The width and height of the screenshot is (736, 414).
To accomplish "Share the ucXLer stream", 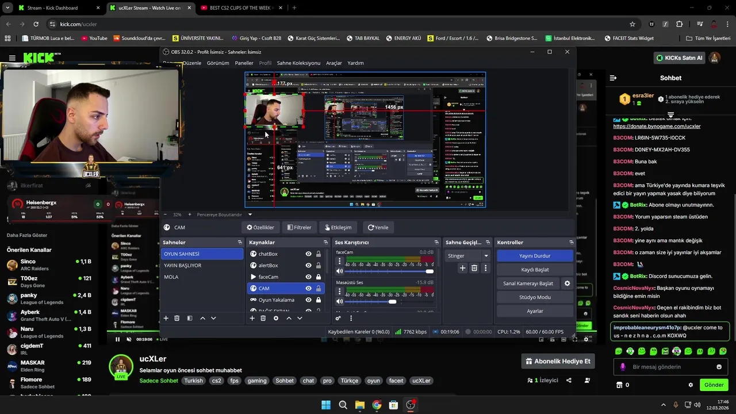I will pos(569,380).
